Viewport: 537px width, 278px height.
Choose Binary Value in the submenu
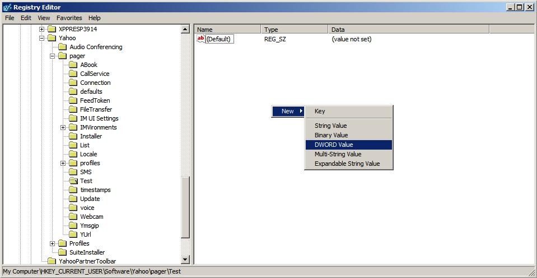click(349, 135)
